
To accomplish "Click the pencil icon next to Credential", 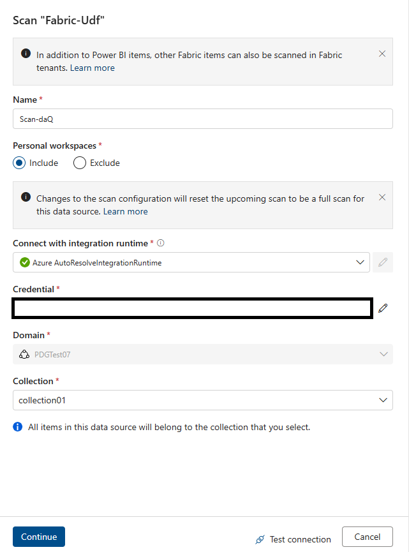I will [x=383, y=308].
